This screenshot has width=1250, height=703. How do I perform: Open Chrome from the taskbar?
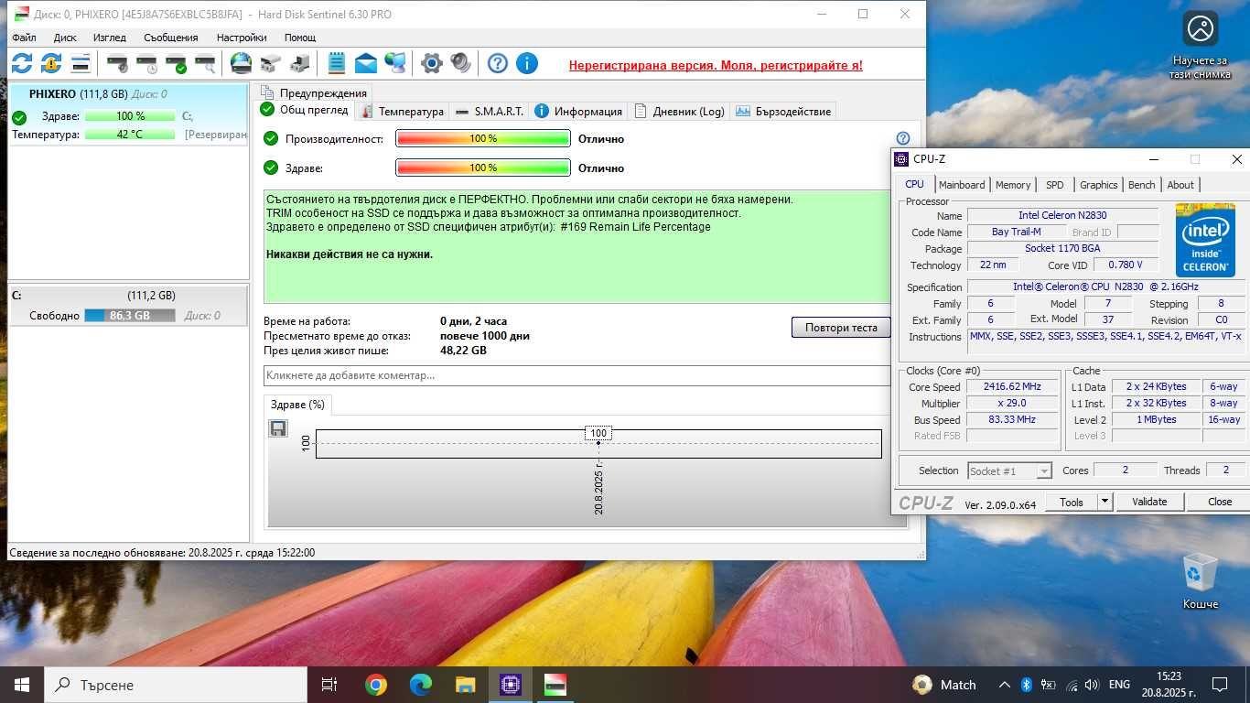point(375,685)
